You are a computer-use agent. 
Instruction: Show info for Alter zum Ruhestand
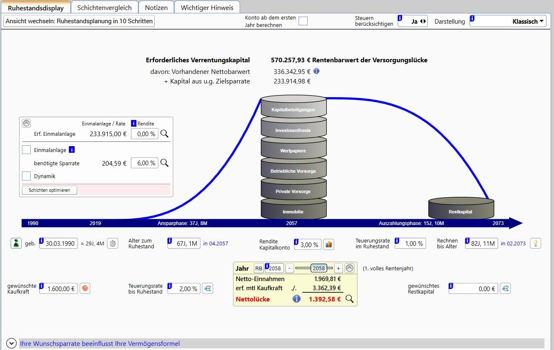point(170,240)
